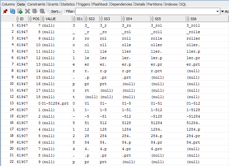Image resolution: width=229 pixels, height=166 pixels.
Task: Sort icon on SS4 column header
Action: [x=124, y=19]
